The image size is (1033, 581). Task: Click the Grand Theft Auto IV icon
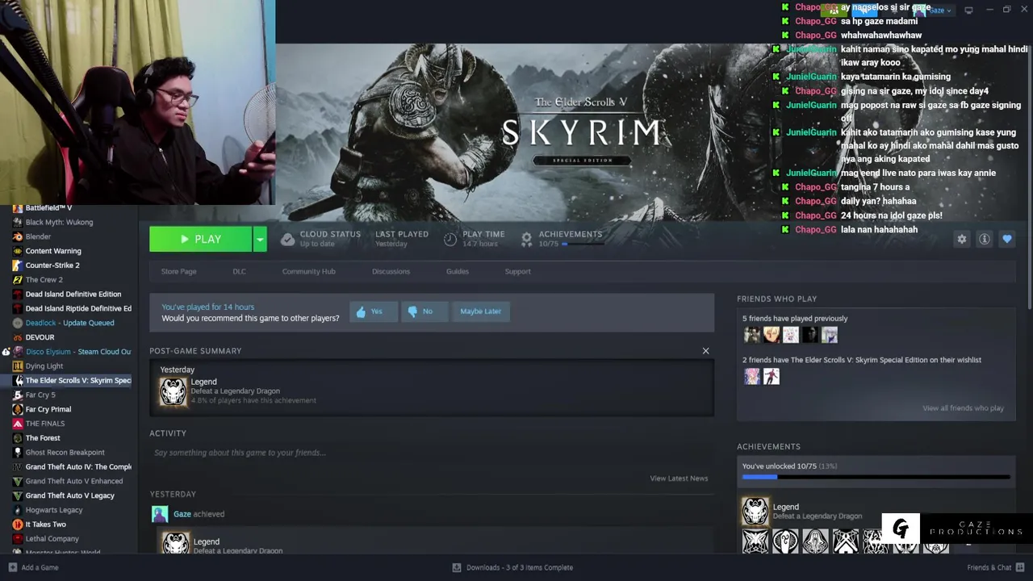click(18, 467)
